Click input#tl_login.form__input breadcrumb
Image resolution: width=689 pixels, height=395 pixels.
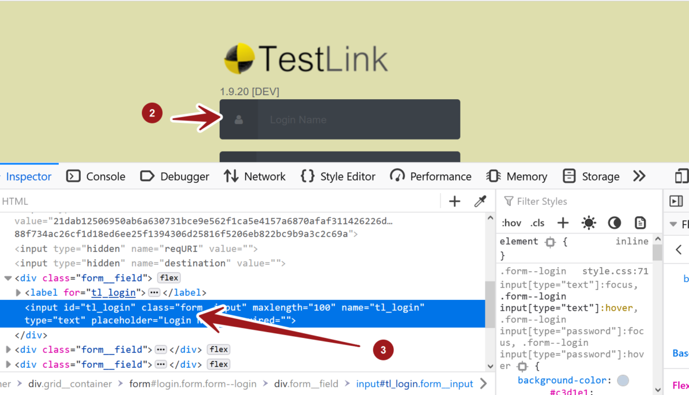(415, 384)
